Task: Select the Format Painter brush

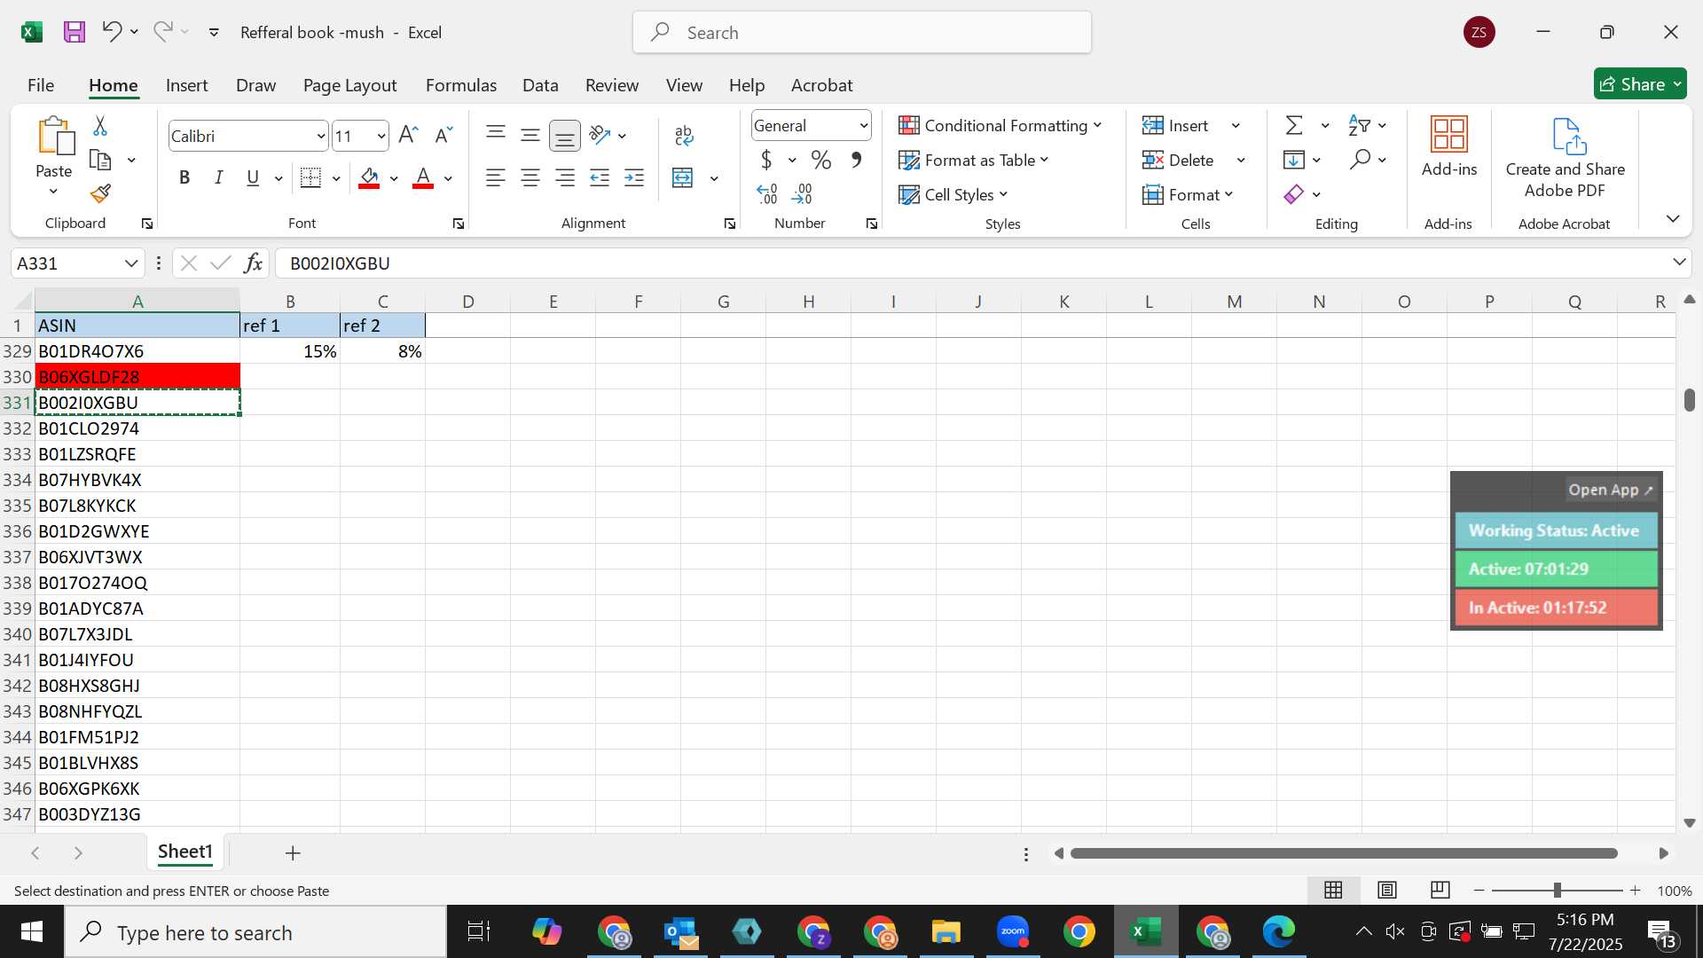Action: tap(100, 193)
